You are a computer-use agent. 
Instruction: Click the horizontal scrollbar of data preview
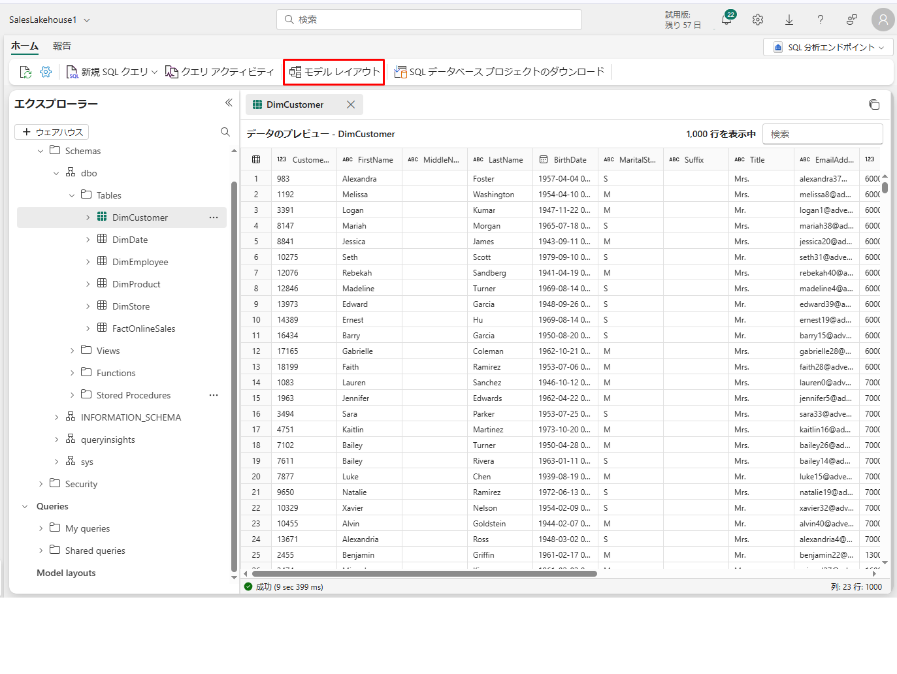(x=425, y=574)
